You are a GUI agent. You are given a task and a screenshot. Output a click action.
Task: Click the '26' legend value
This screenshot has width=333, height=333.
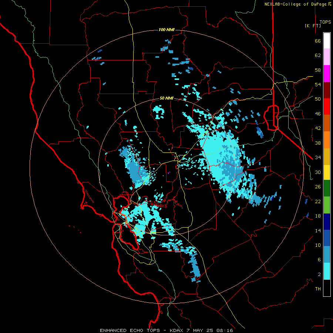(318, 187)
